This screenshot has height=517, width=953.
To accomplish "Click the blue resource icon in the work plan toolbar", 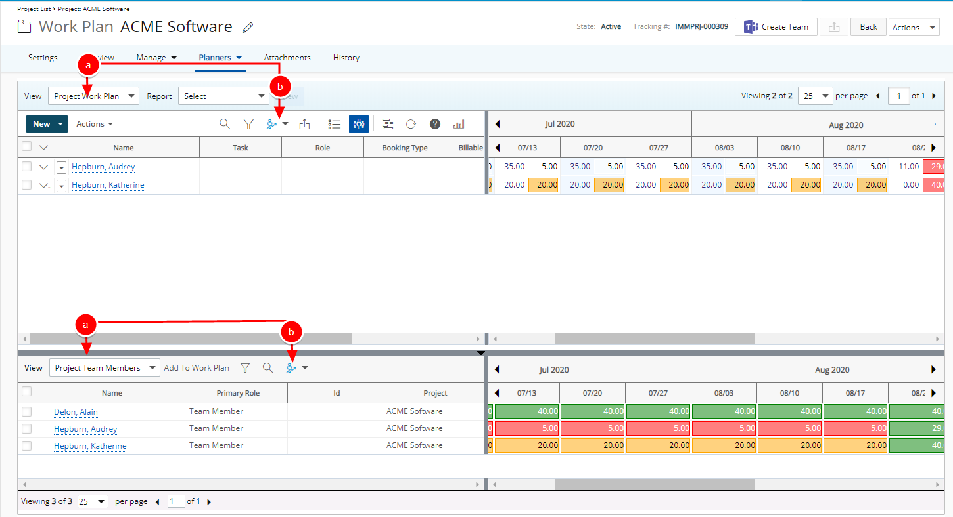I will click(x=272, y=124).
